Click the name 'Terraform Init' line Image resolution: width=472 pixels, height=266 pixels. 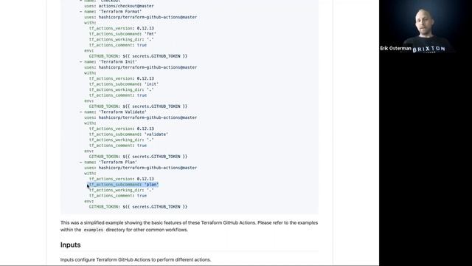tap(108, 61)
